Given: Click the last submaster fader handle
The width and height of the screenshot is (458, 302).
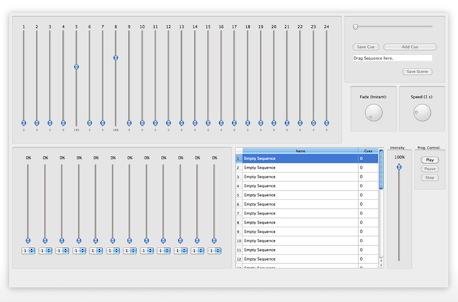Looking at the screenshot, I should [214, 241].
